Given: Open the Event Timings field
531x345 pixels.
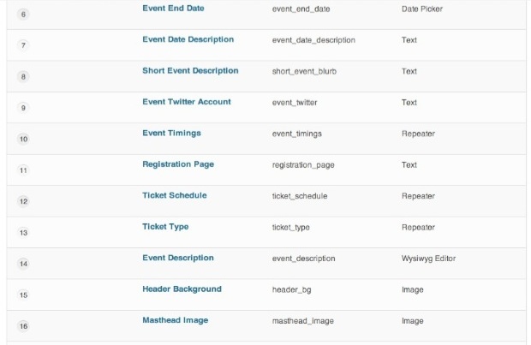Looking at the screenshot, I should point(171,134).
